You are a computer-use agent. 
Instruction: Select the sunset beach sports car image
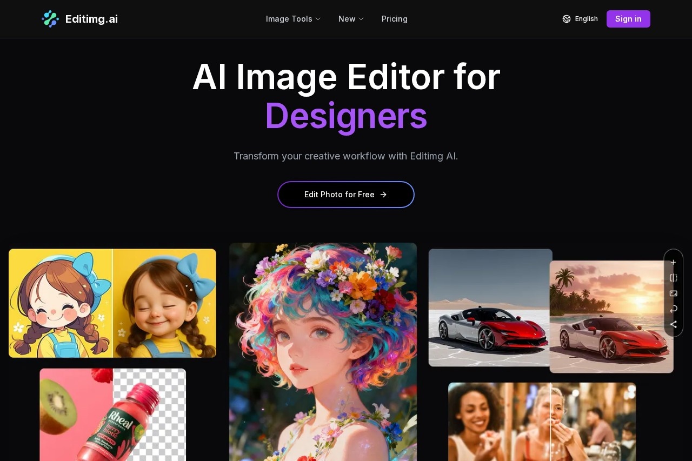point(611,317)
